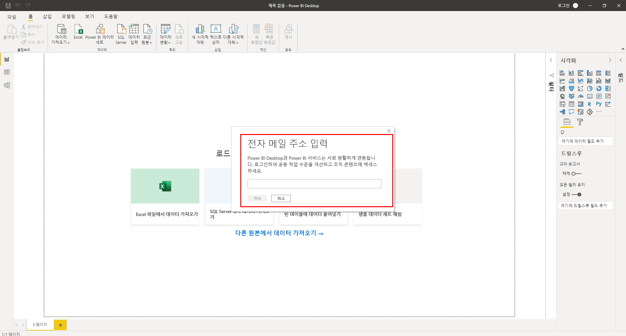Viewport: 626px width, 336px height.
Task: Choose the R script visual
Action: pos(590,104)
